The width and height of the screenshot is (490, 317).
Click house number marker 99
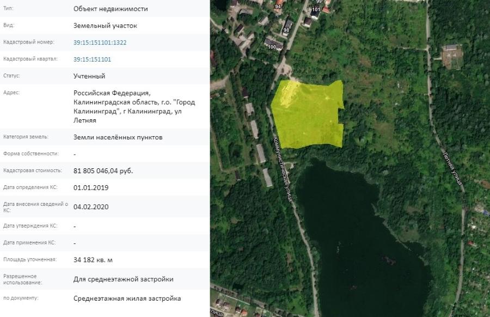click(318, 3)
